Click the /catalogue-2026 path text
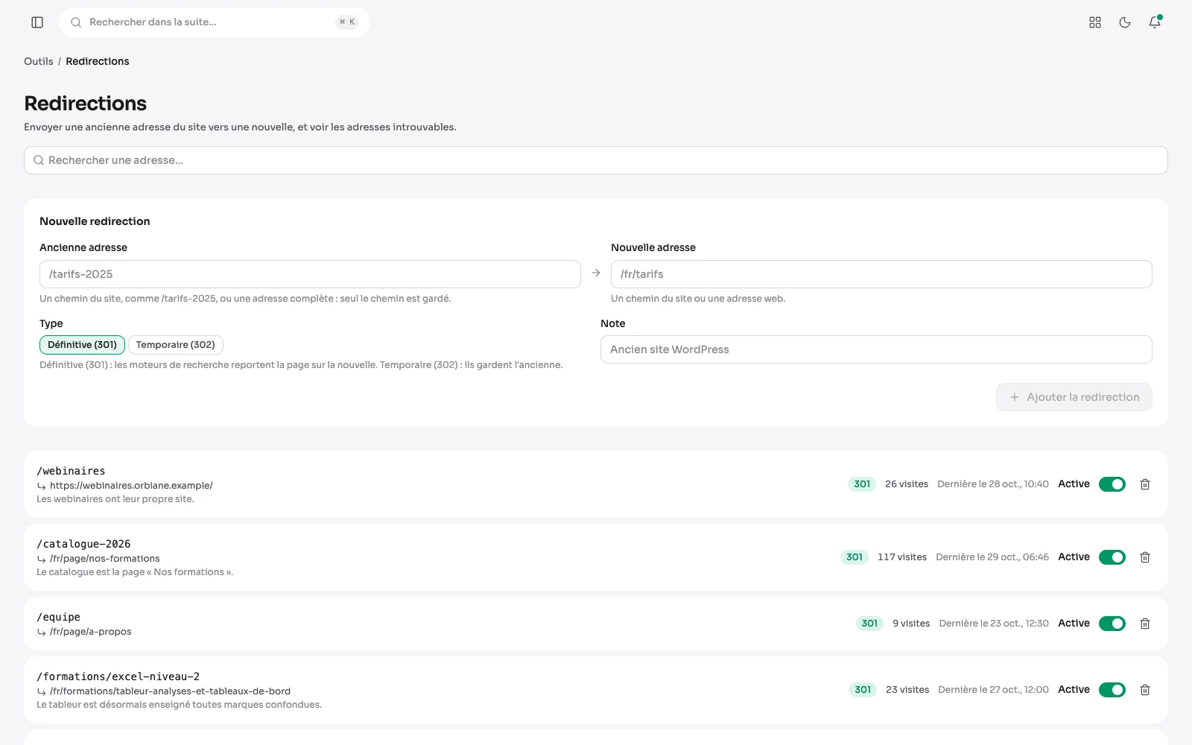The height and width of the screenshot is (745, 1192). (83, 544)
